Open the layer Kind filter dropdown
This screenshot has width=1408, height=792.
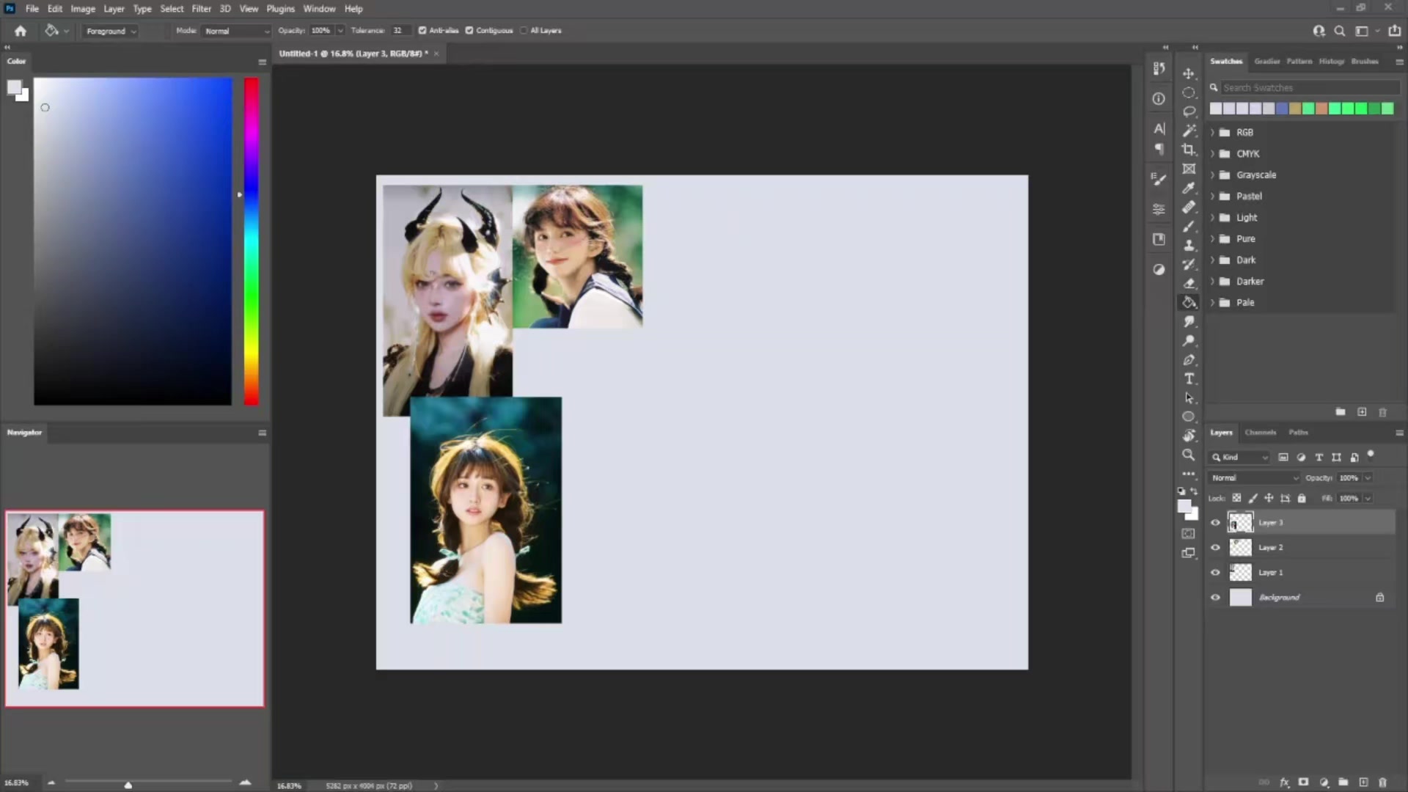(1239, 458)
